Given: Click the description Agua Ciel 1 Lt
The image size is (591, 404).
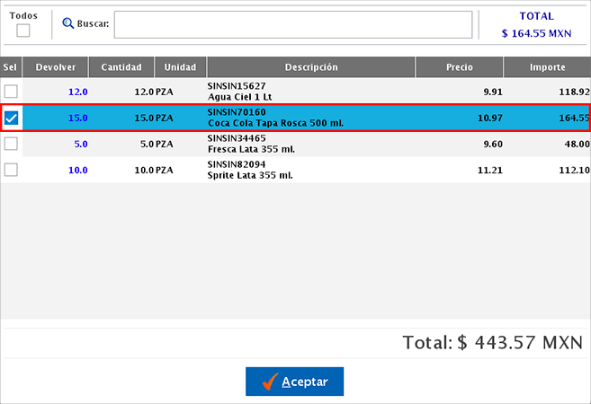Looking at the screenshot, I should pos(239,97).
